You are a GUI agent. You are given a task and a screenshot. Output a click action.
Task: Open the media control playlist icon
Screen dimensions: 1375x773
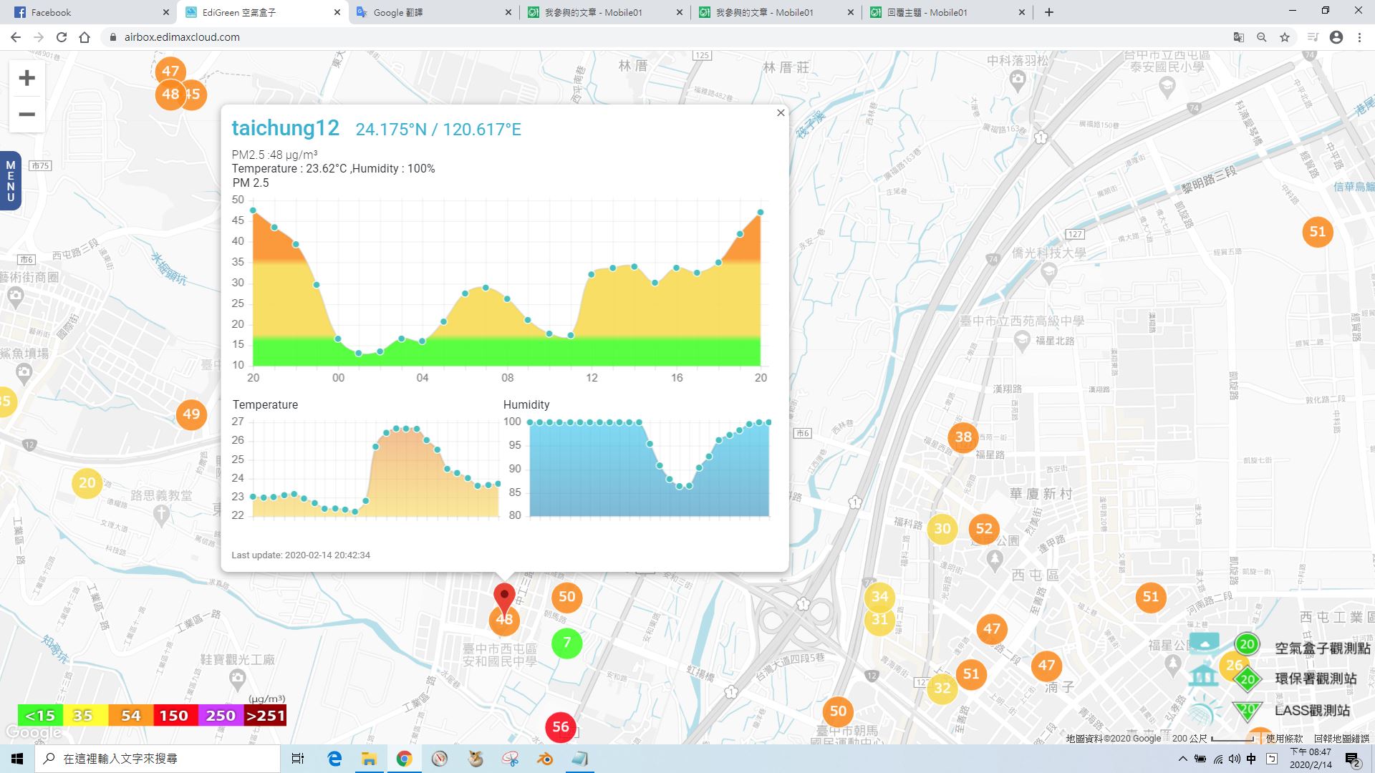point(1313,37)
